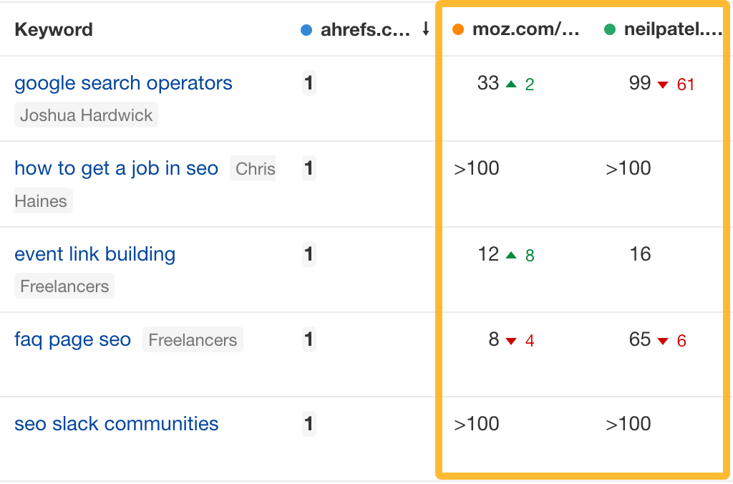Sort by the ahrefs column header
Image resolution: width=733 pixels, height=484 pixels.
pos(366,30)
